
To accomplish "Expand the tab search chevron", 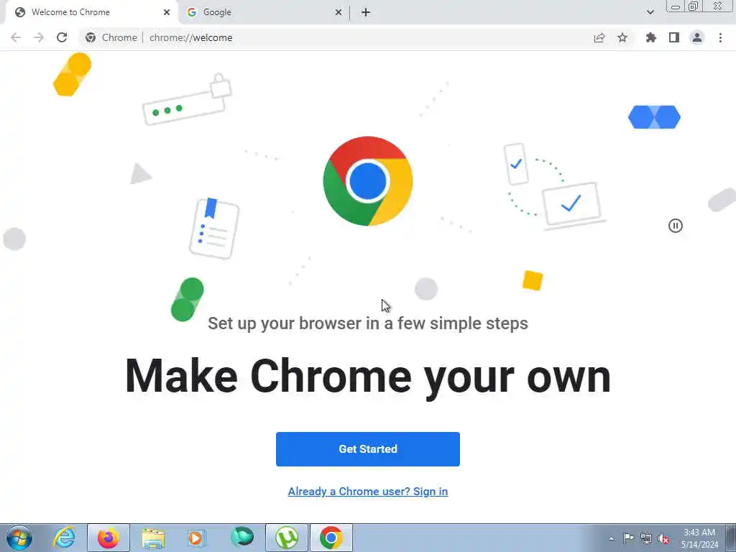I will click(650, 12).
